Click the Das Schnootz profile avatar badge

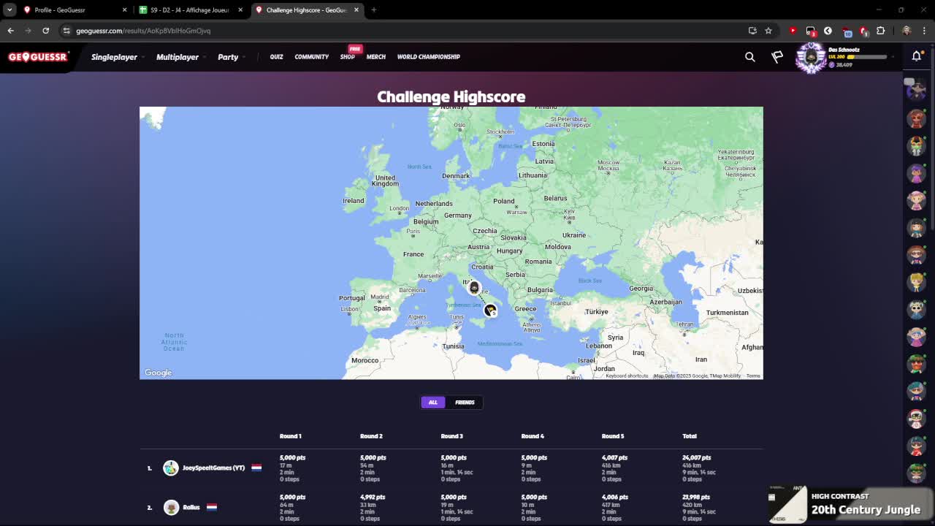pyautogui.click(x=811, y=58)
